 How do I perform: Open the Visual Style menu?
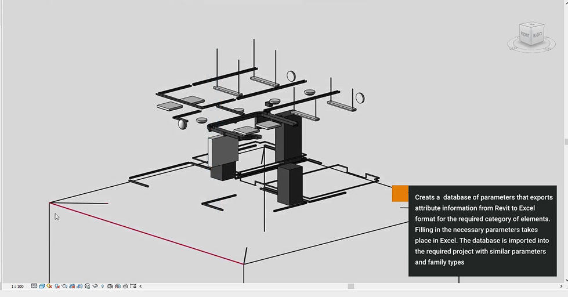[42, 286]
